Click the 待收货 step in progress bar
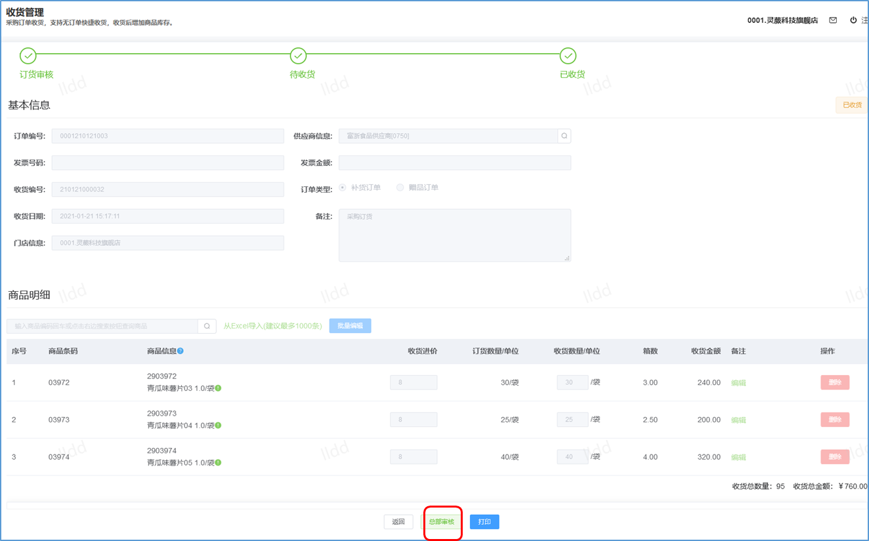 click(x=298, y=56)
